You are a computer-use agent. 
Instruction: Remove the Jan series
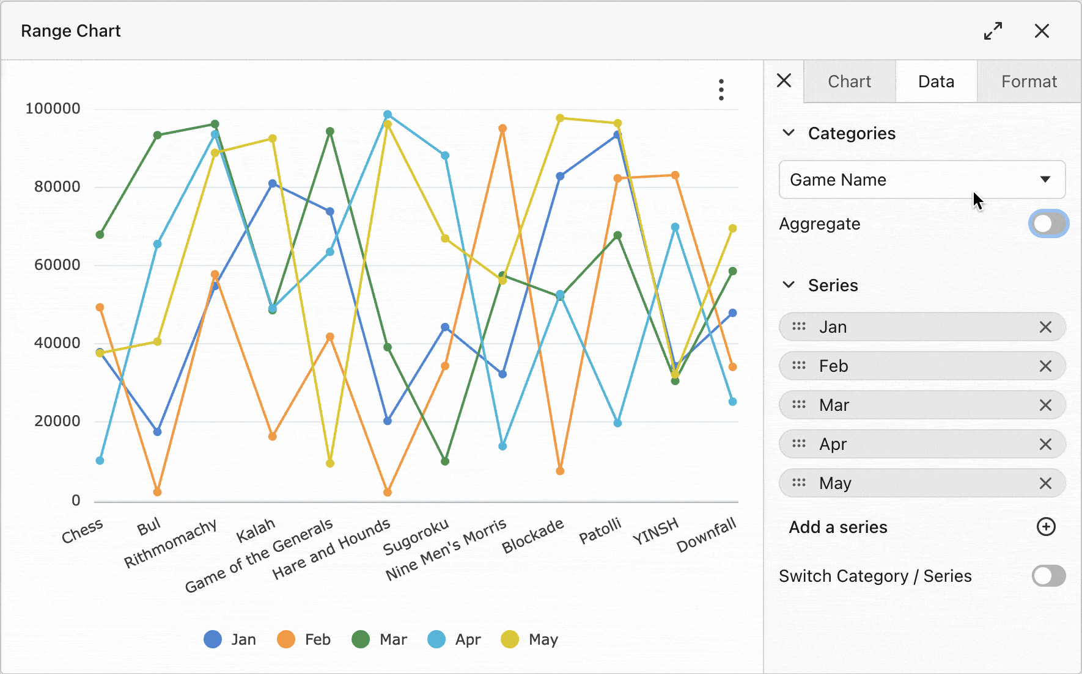[x=1045, y=327]
